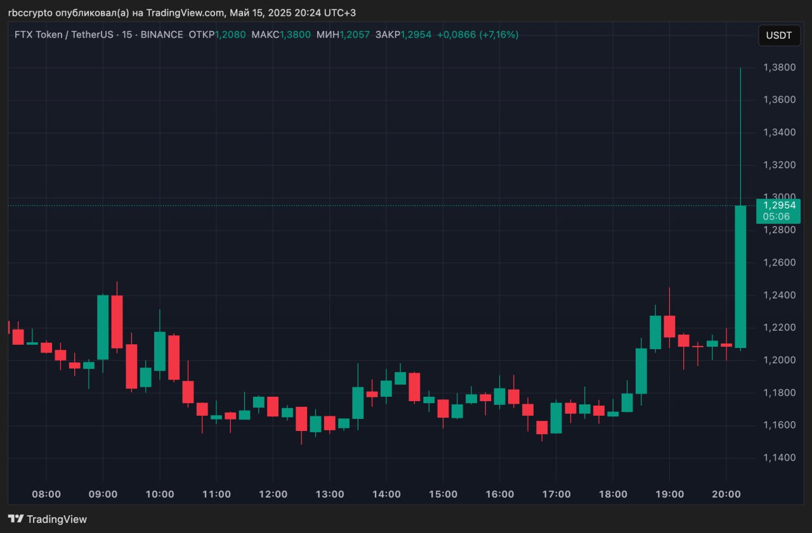Click the open value 1,2080

(230, 35)
